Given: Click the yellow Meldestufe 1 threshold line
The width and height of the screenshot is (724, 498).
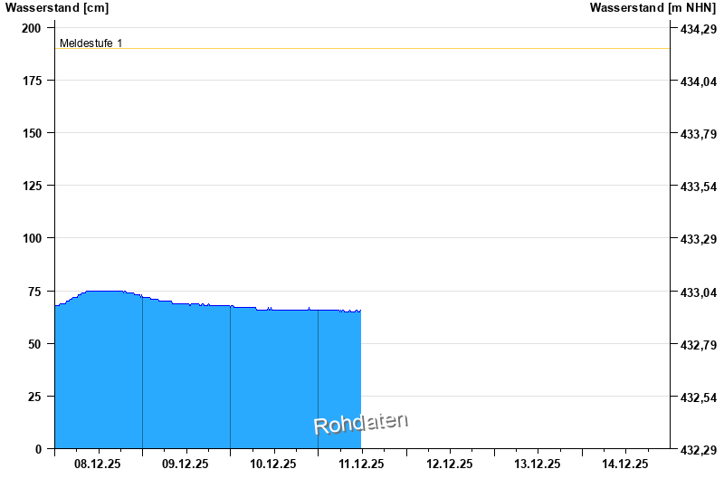Looking at the screenshot, I should point(363,49).
